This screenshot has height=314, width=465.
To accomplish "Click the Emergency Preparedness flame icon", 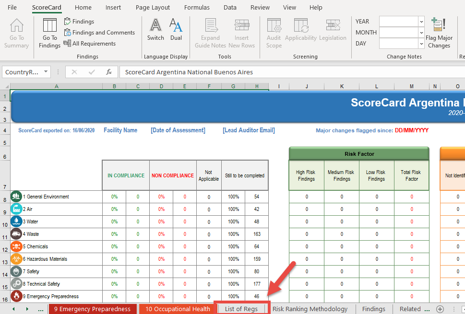I will tap(16, 296).
